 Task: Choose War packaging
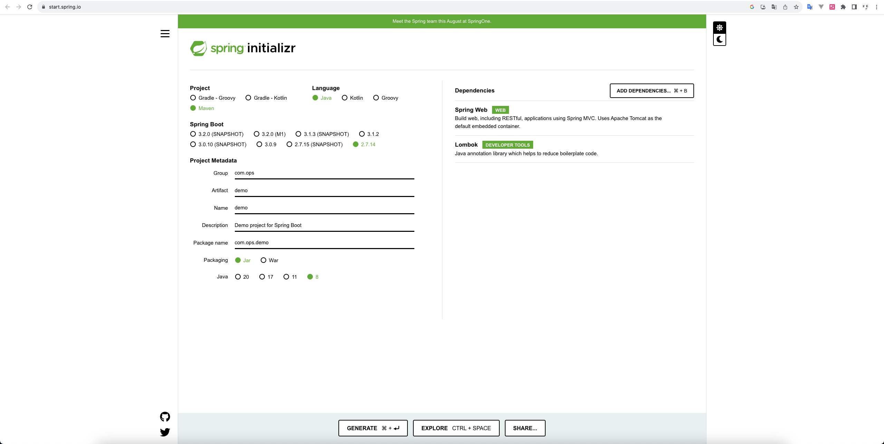[269, 260]
